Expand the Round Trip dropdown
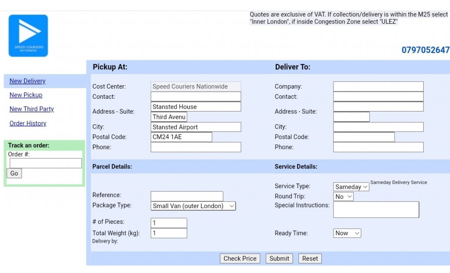Screen dimensions: 450x273 point(343,197)
